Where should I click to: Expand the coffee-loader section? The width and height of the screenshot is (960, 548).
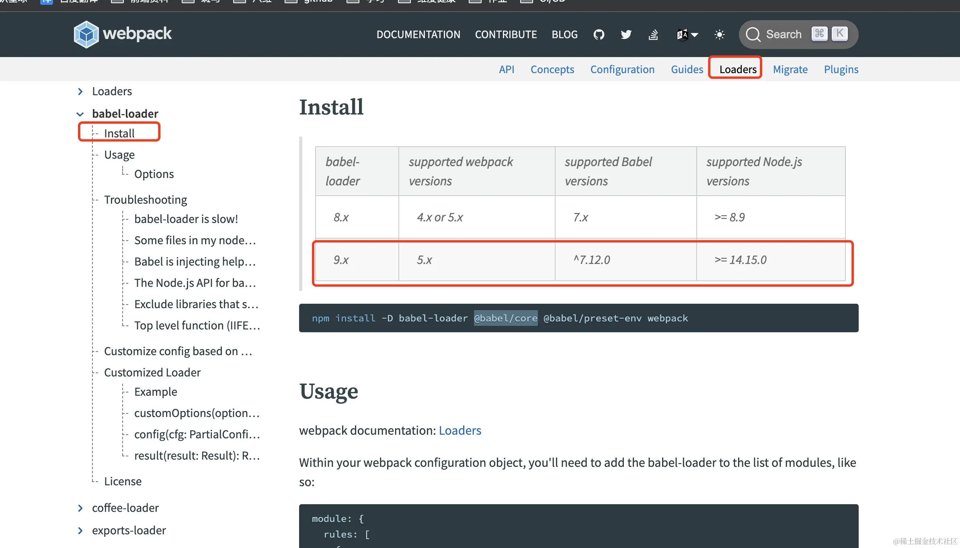coord(80,508)
